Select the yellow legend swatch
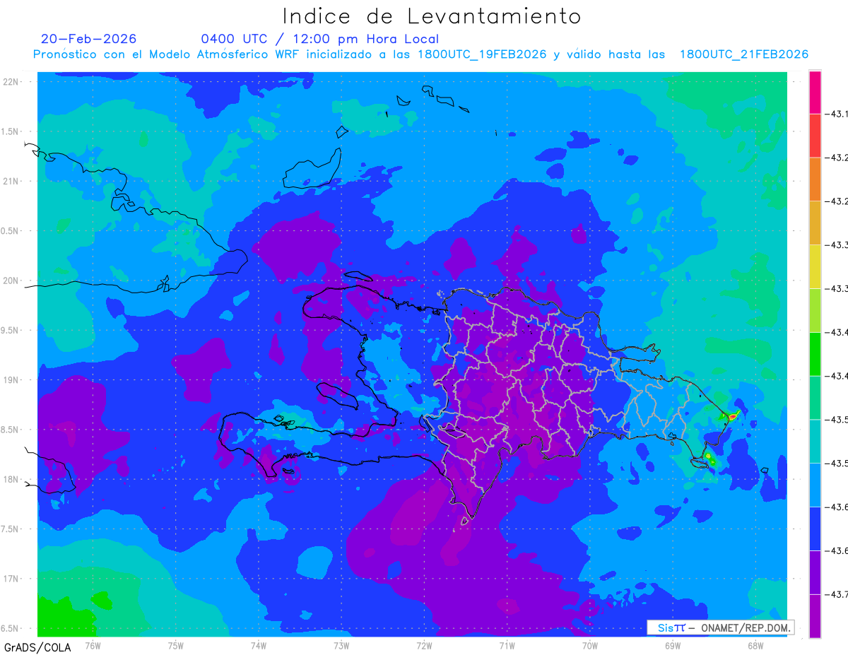 click(x=815, y=266)
